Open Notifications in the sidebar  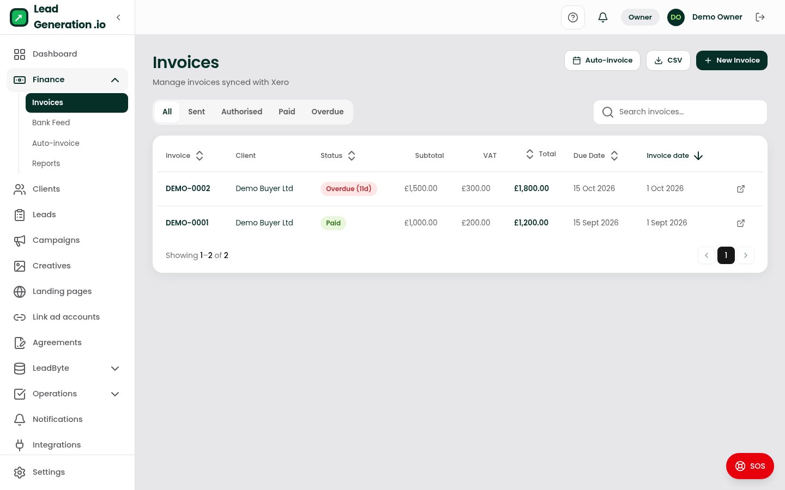tap(67, 419)
